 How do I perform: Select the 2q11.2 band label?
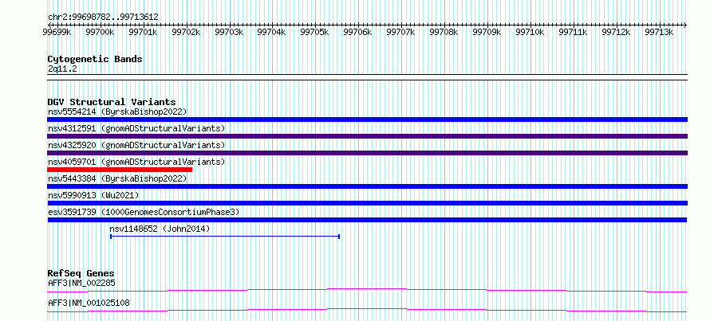point(62,69)
